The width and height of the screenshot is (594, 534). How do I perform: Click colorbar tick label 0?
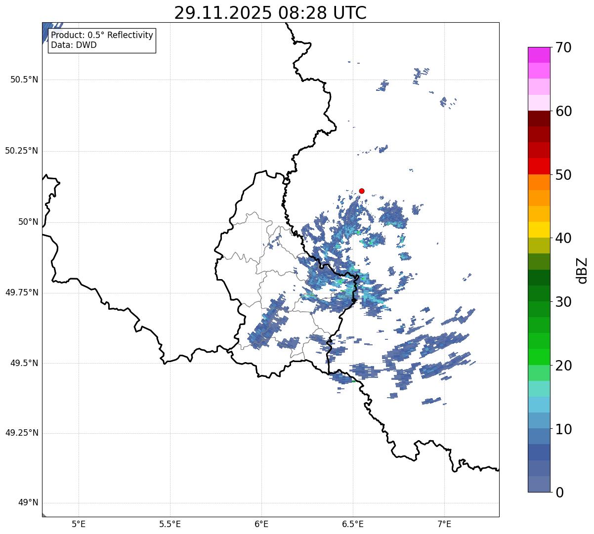click(559, 493)
